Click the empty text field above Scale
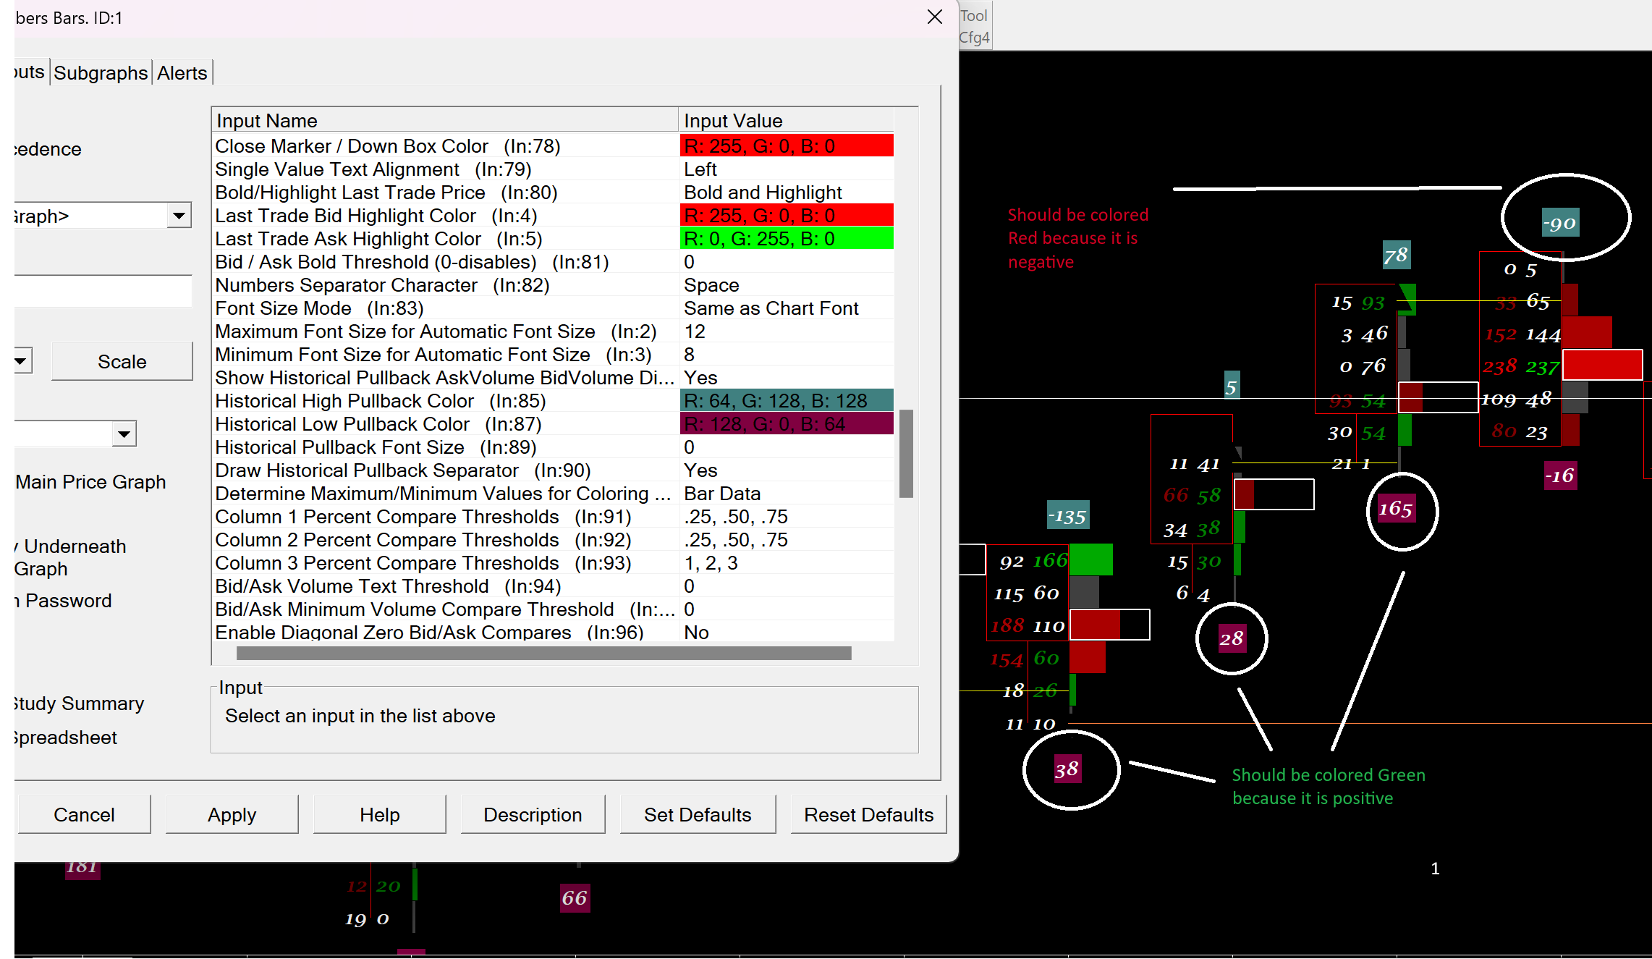 pyautogui.click(x=103, y=291)
